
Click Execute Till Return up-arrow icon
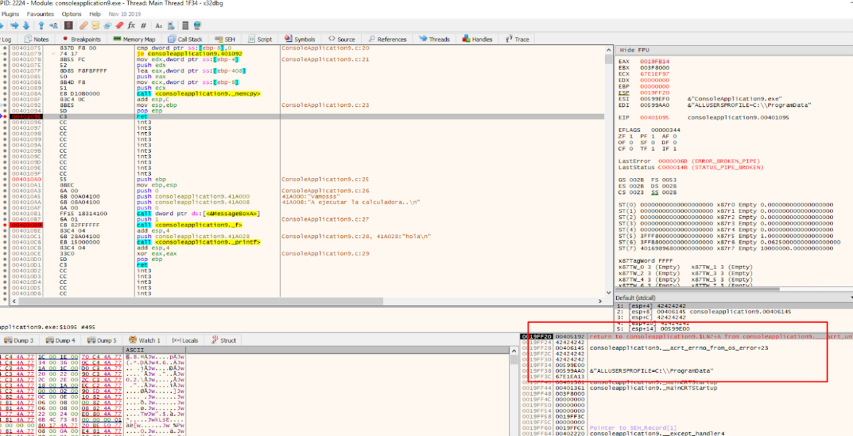point(41,25)
